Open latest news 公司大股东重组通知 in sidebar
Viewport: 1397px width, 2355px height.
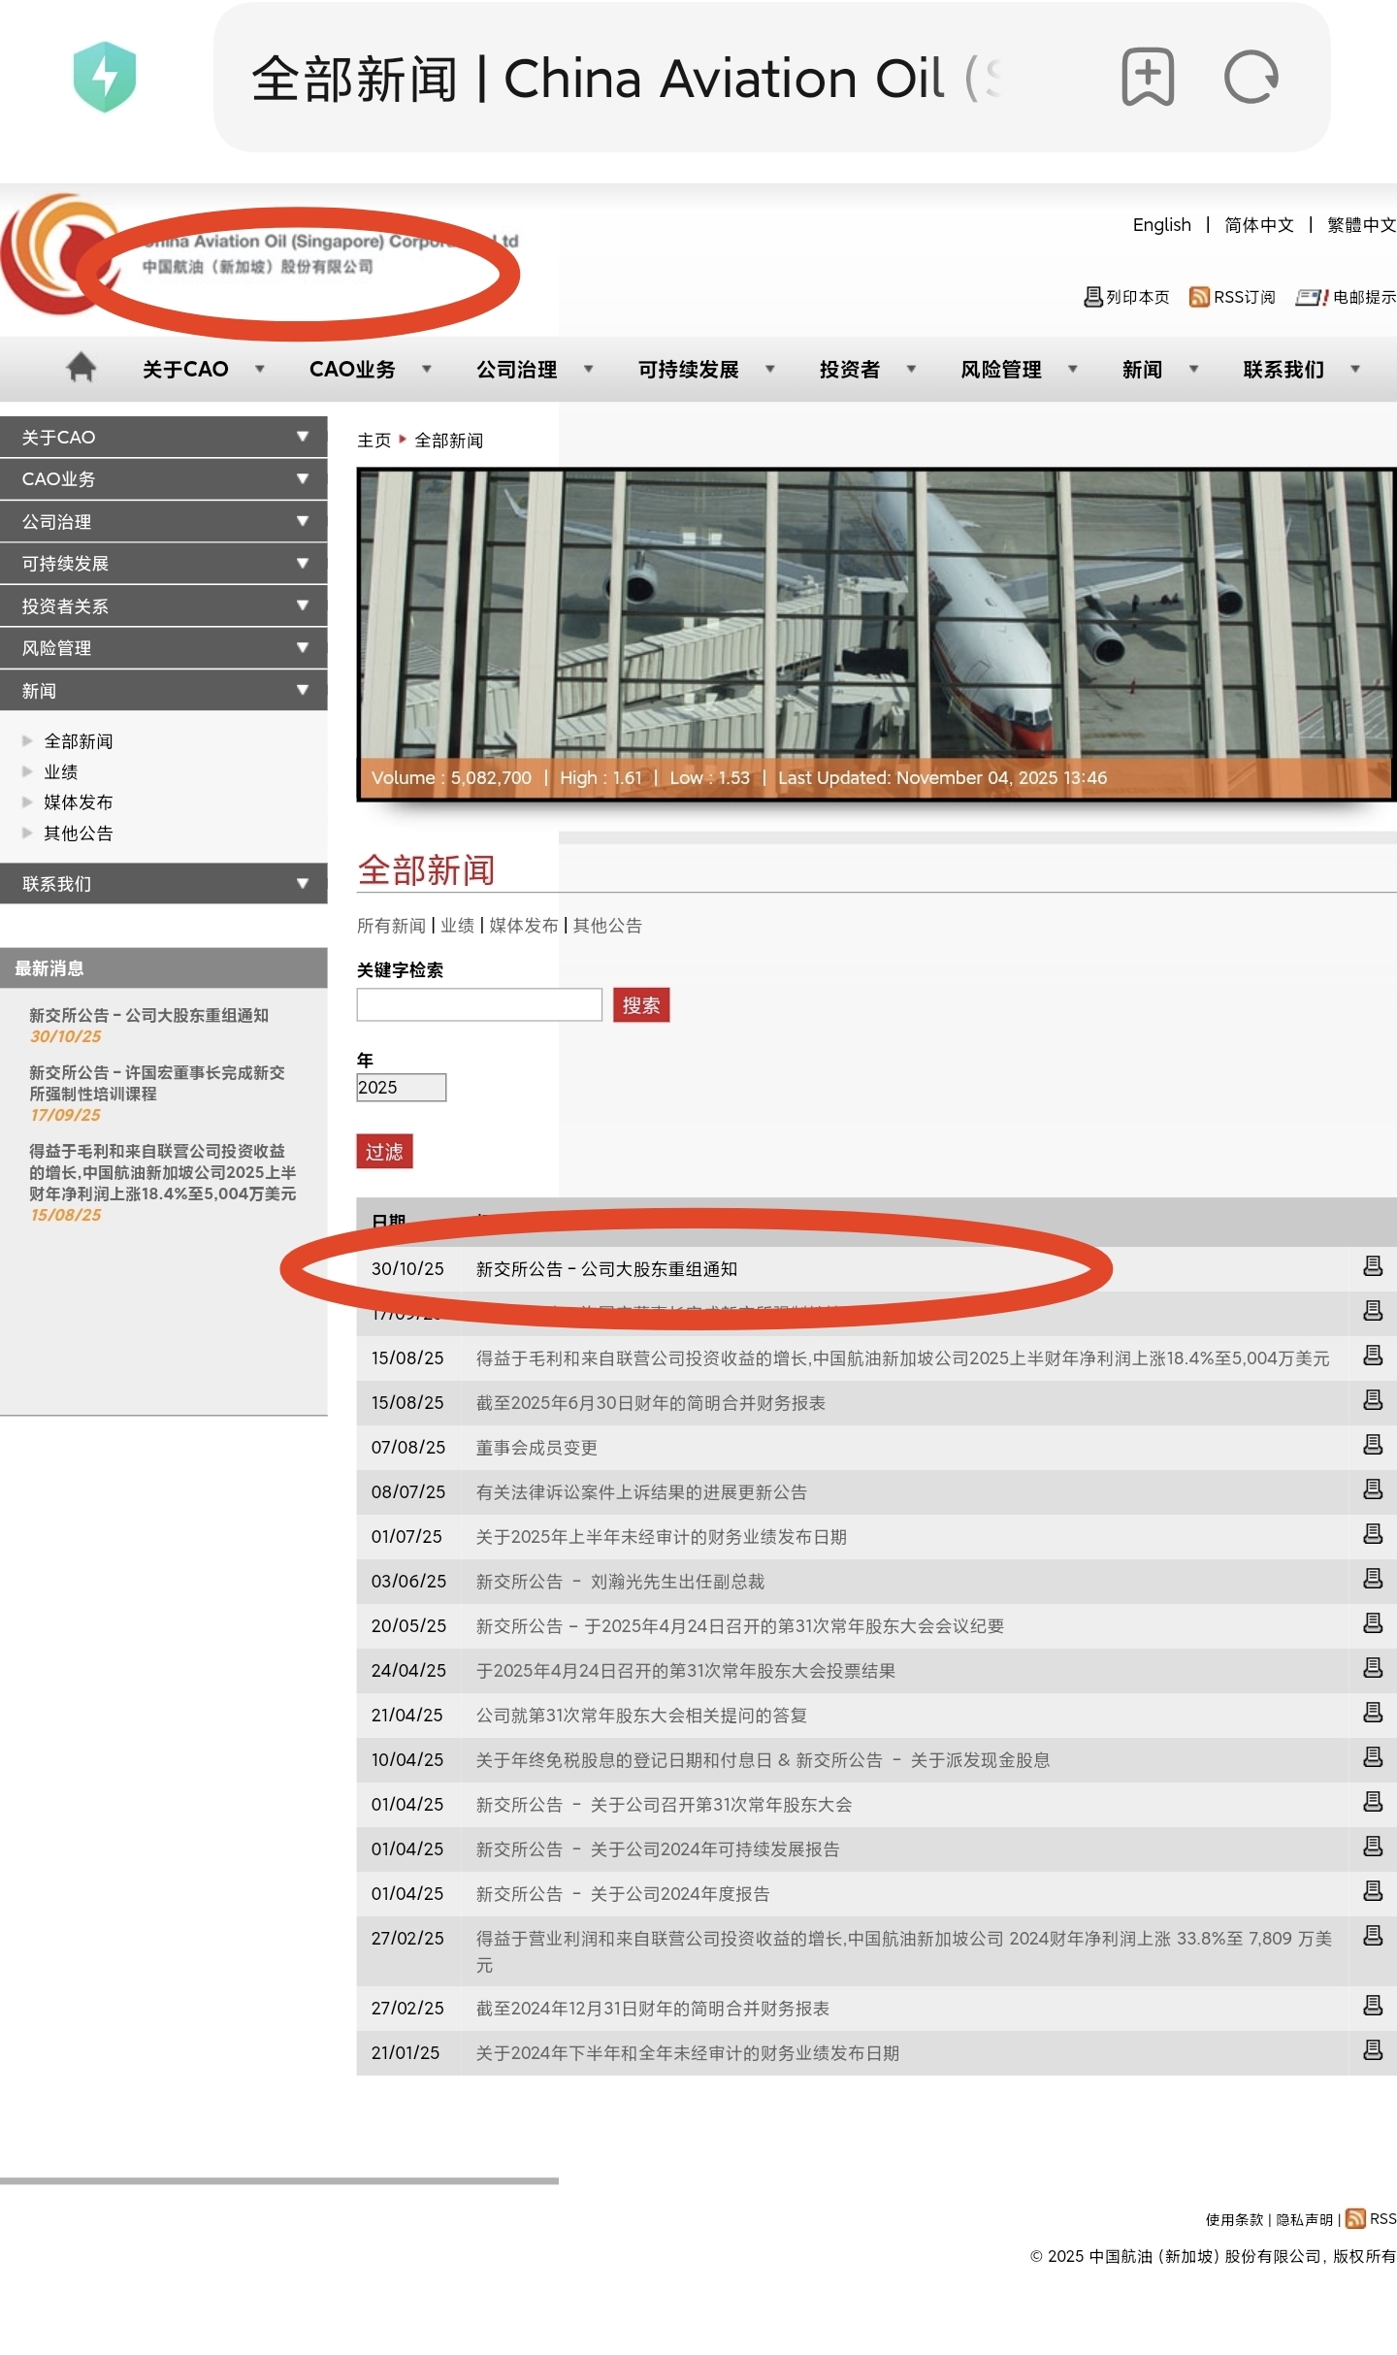[x=148, y=1014]
